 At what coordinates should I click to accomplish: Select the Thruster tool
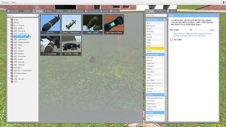pos(155,89)
